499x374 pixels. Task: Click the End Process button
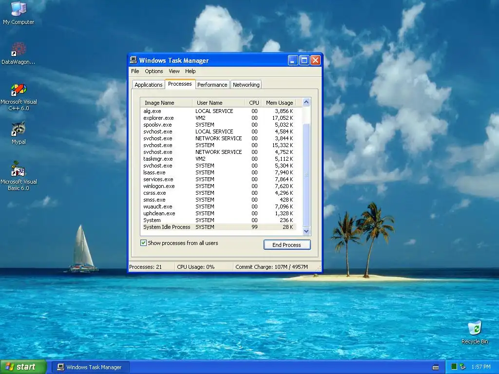tap(287, 245)
